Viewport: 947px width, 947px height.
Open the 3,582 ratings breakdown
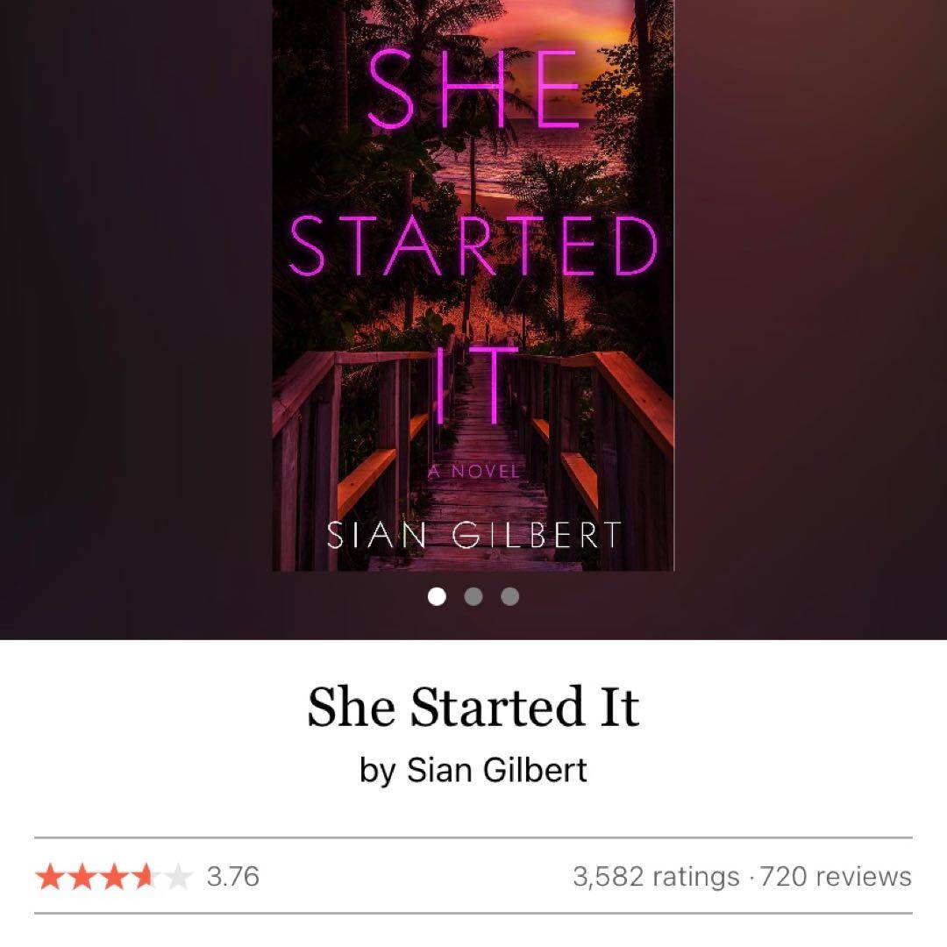(656, 876)
